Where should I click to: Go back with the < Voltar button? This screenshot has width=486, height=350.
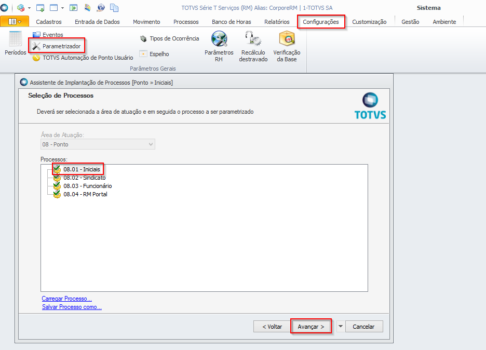coord(272,327)
